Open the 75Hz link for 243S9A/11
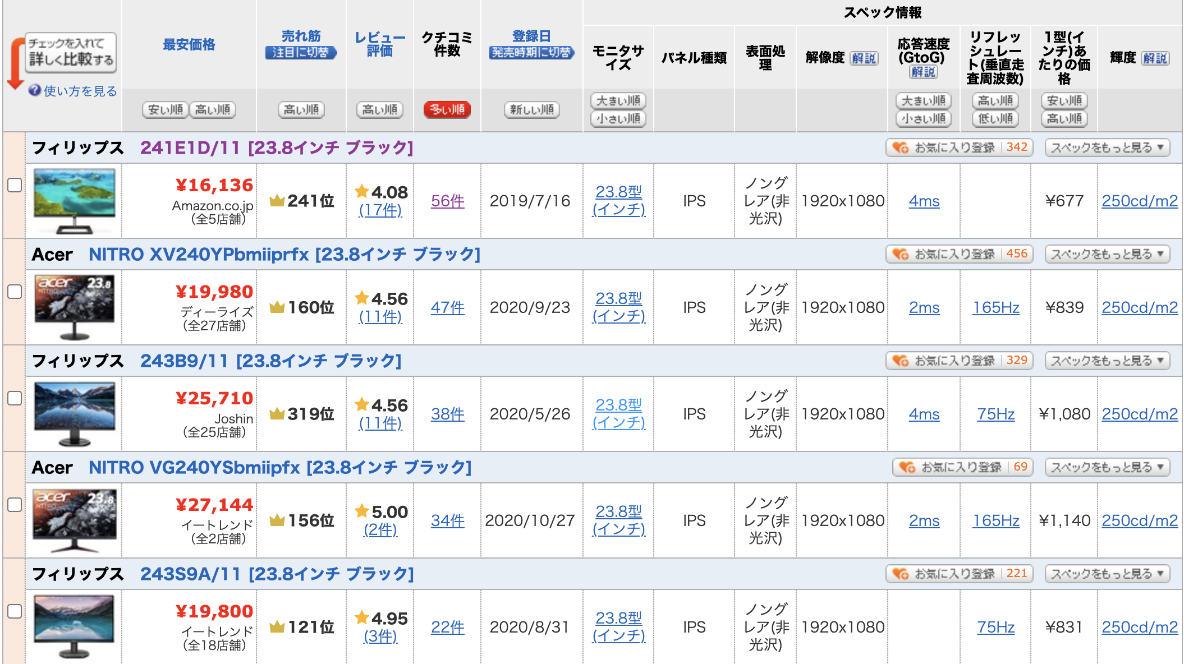The width and height of the screenshot is (1184, 664). coord(996,627)
